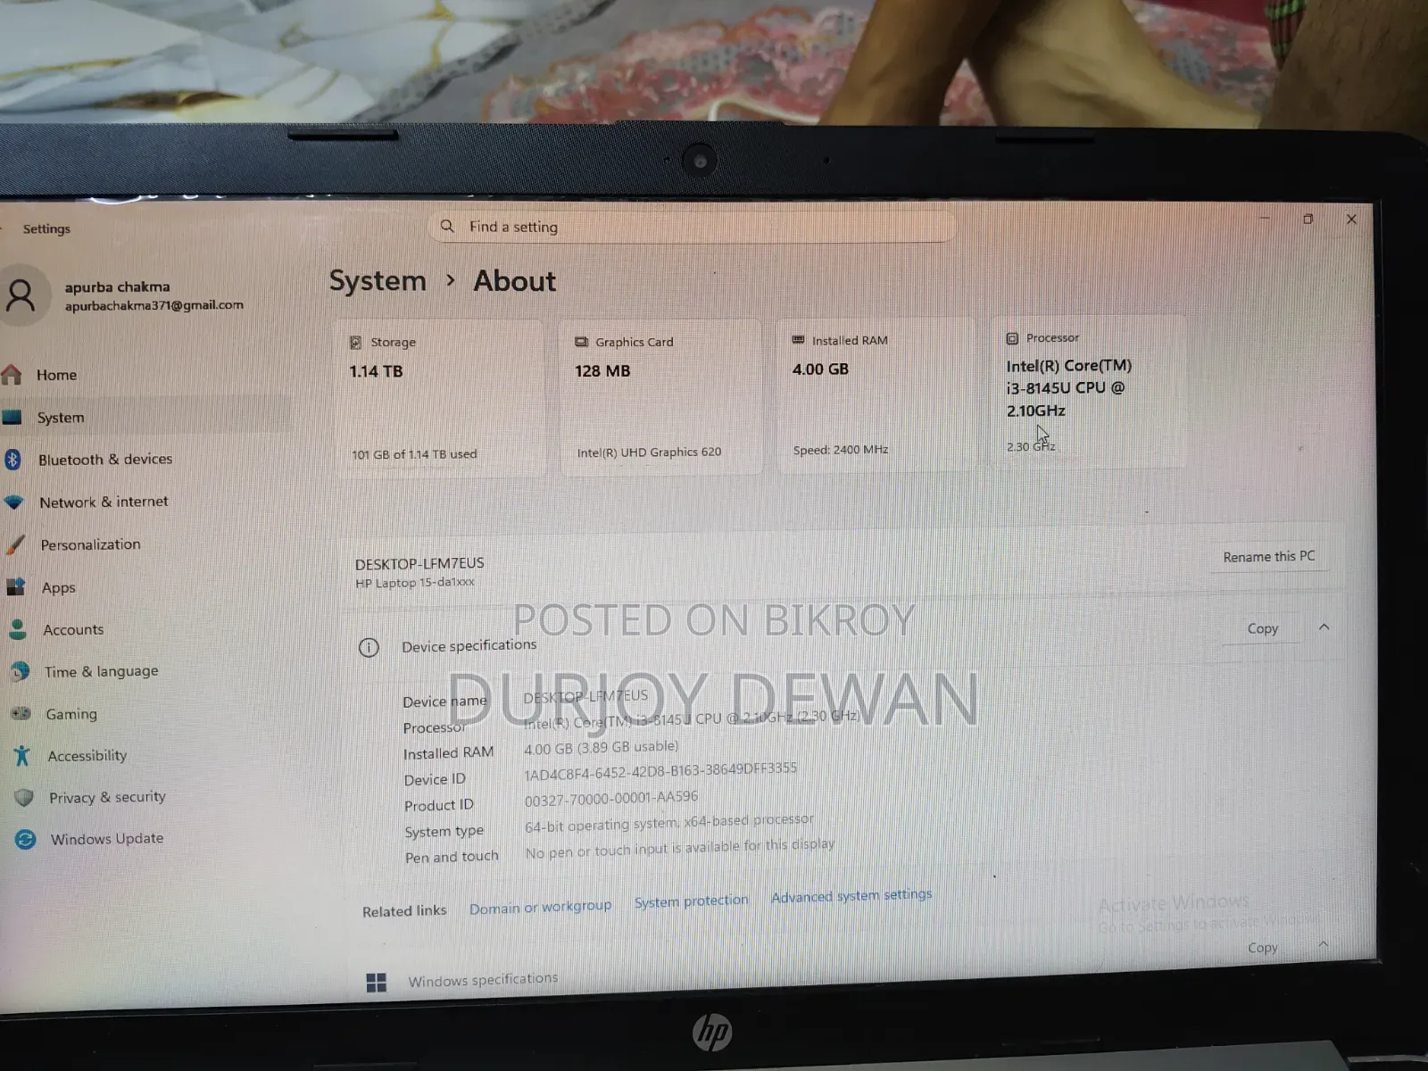Open Home in the settings sidebar
This screenshot has height=1071, width=1428.
(56, 375)
